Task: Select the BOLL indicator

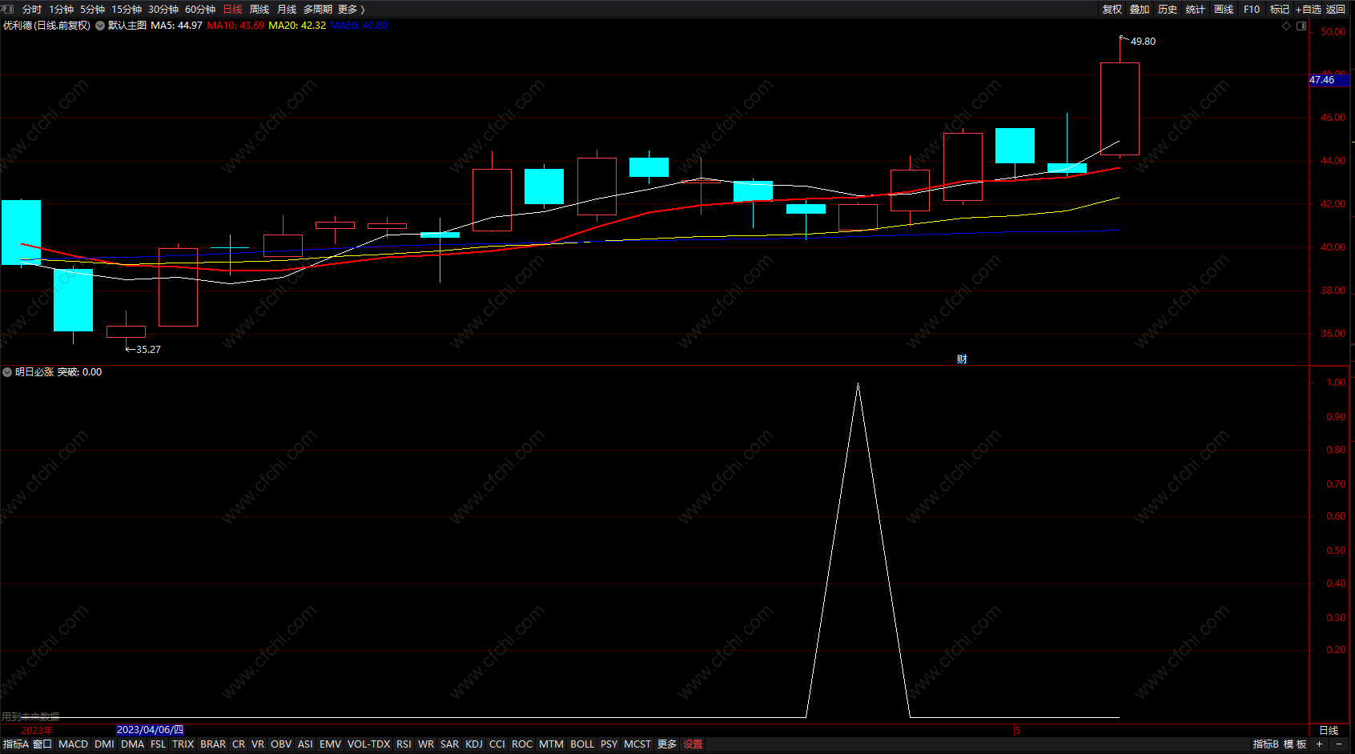Action: pos(582,744)
